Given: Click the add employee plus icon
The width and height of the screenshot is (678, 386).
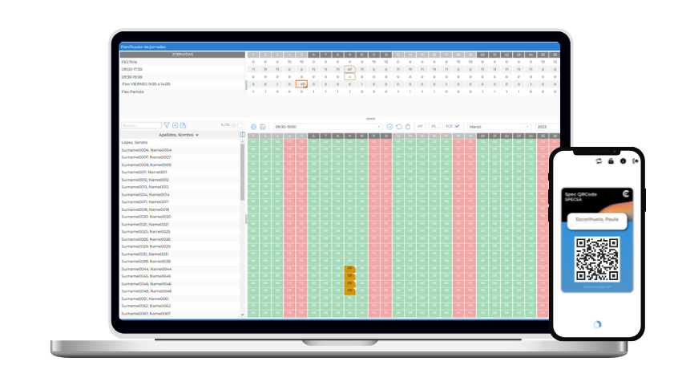Looking at the screenshot, I should (176, 125).
